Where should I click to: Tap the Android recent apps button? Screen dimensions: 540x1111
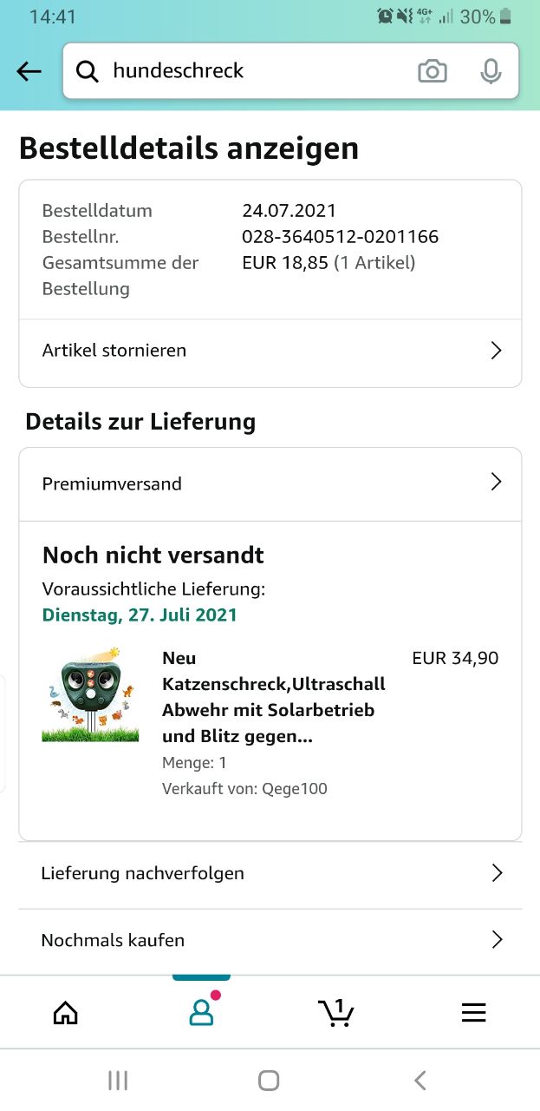(x=118, y=1080)
